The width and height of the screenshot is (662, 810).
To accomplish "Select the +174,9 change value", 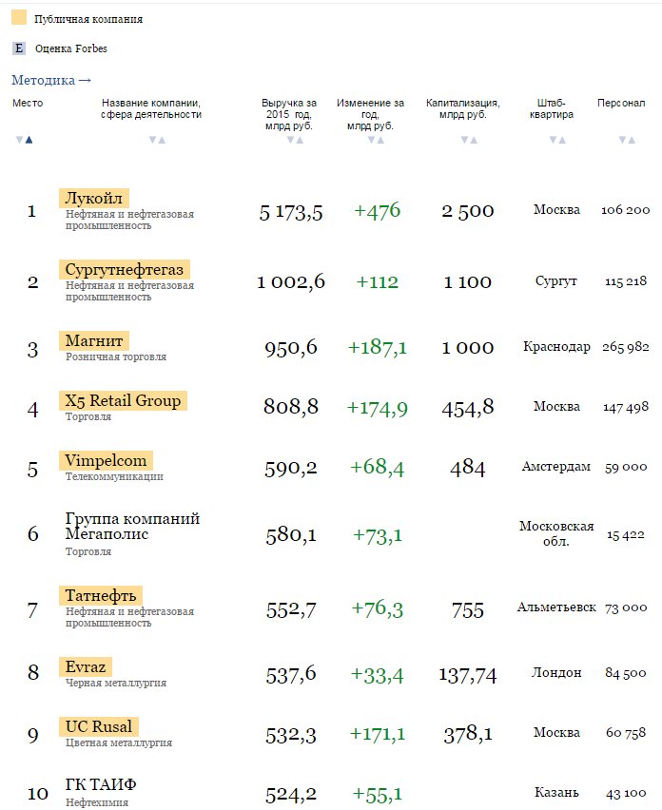I will pos(378,408).
